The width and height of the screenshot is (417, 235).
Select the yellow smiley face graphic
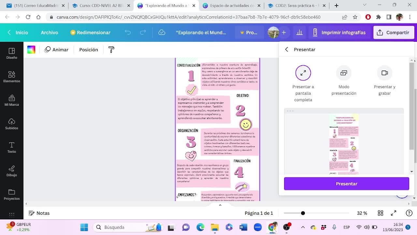click(x=246, y=124)
